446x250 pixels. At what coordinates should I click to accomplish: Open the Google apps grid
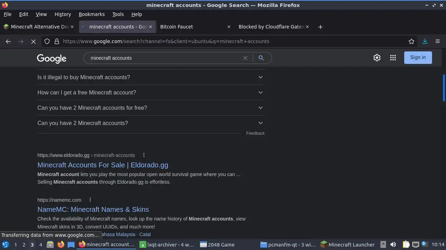click(x=393, y=58)
